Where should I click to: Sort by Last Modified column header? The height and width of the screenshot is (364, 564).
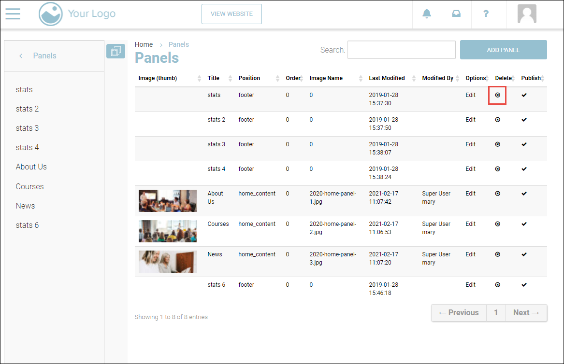(x=387, y=78)
